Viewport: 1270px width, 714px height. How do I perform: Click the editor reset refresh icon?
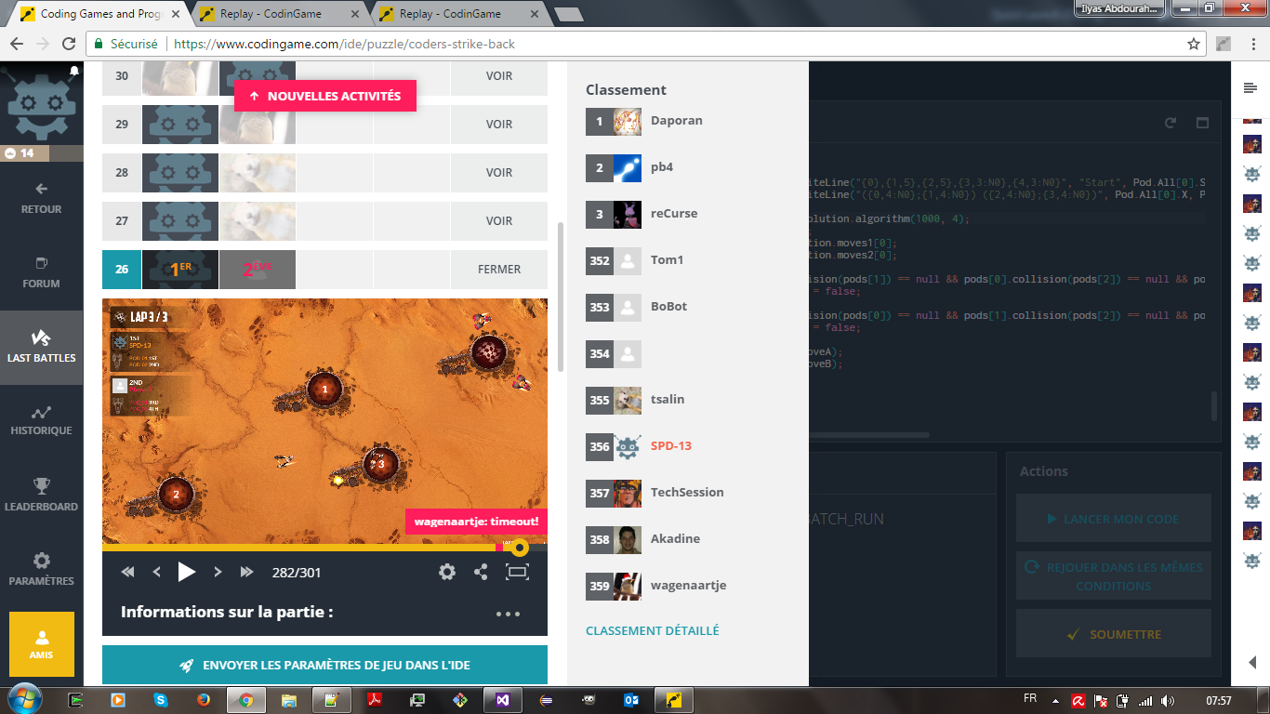tap(1171, 123)
